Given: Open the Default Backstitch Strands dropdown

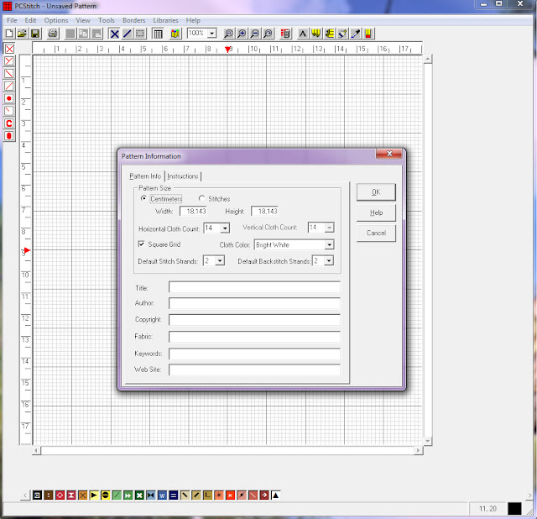Looking at the screenshot, I should tap(329, 261).
